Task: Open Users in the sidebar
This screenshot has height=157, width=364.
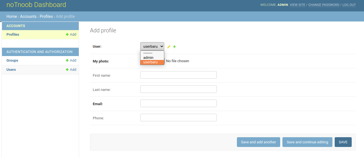Action: coord(11,70)
